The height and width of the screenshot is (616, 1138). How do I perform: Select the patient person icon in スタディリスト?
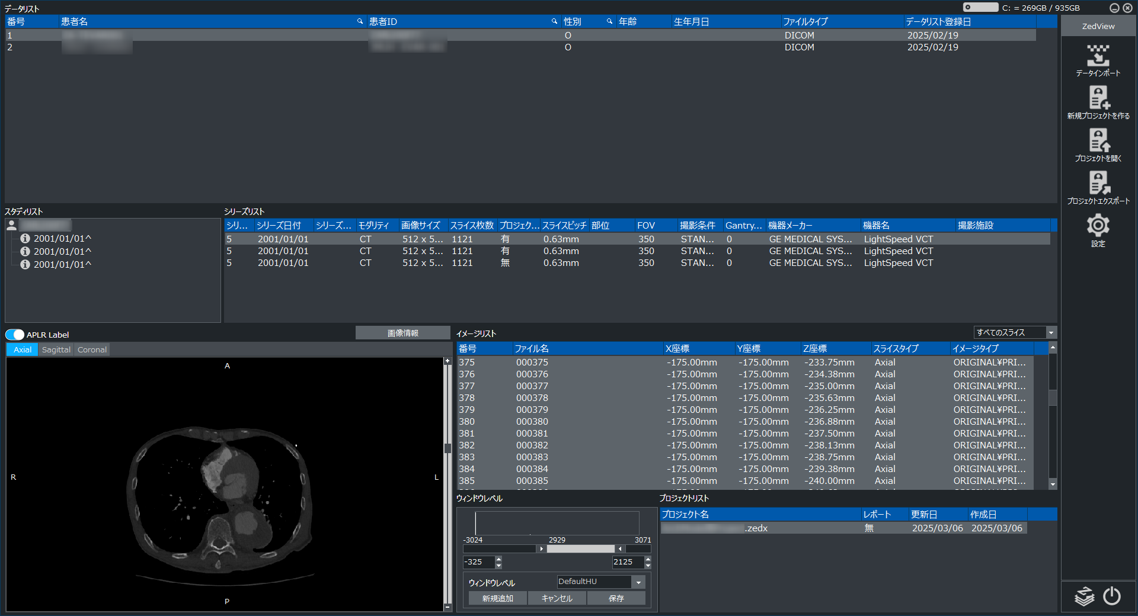coord(11,225)
